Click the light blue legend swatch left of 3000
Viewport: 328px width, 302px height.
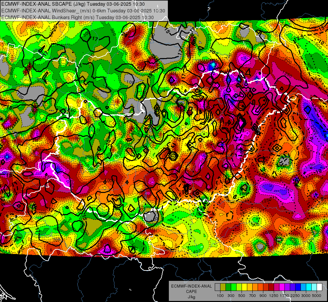tap(303, 287)
